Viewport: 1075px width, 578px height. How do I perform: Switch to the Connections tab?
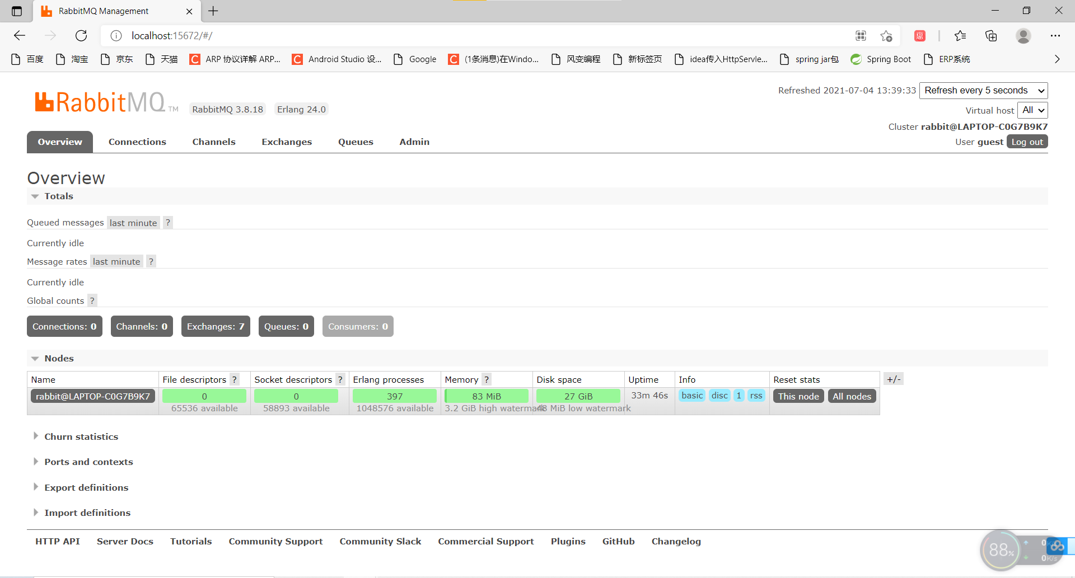point(137,142)
